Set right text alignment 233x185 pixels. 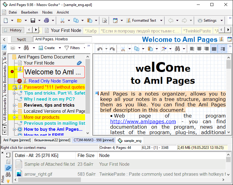click(x=206, y=49)
